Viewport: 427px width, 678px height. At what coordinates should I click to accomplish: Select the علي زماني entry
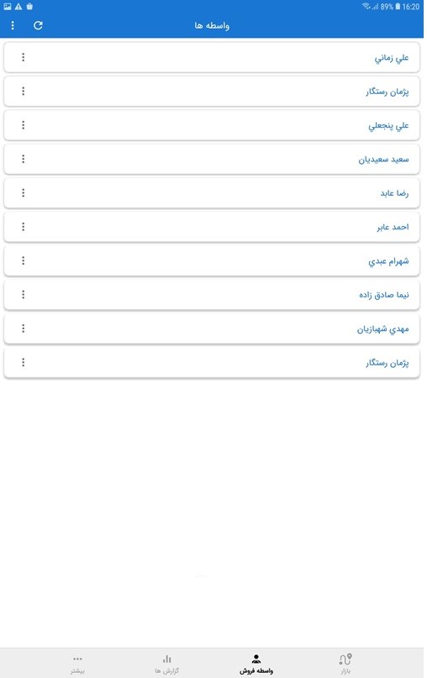(x=212, y=57)
